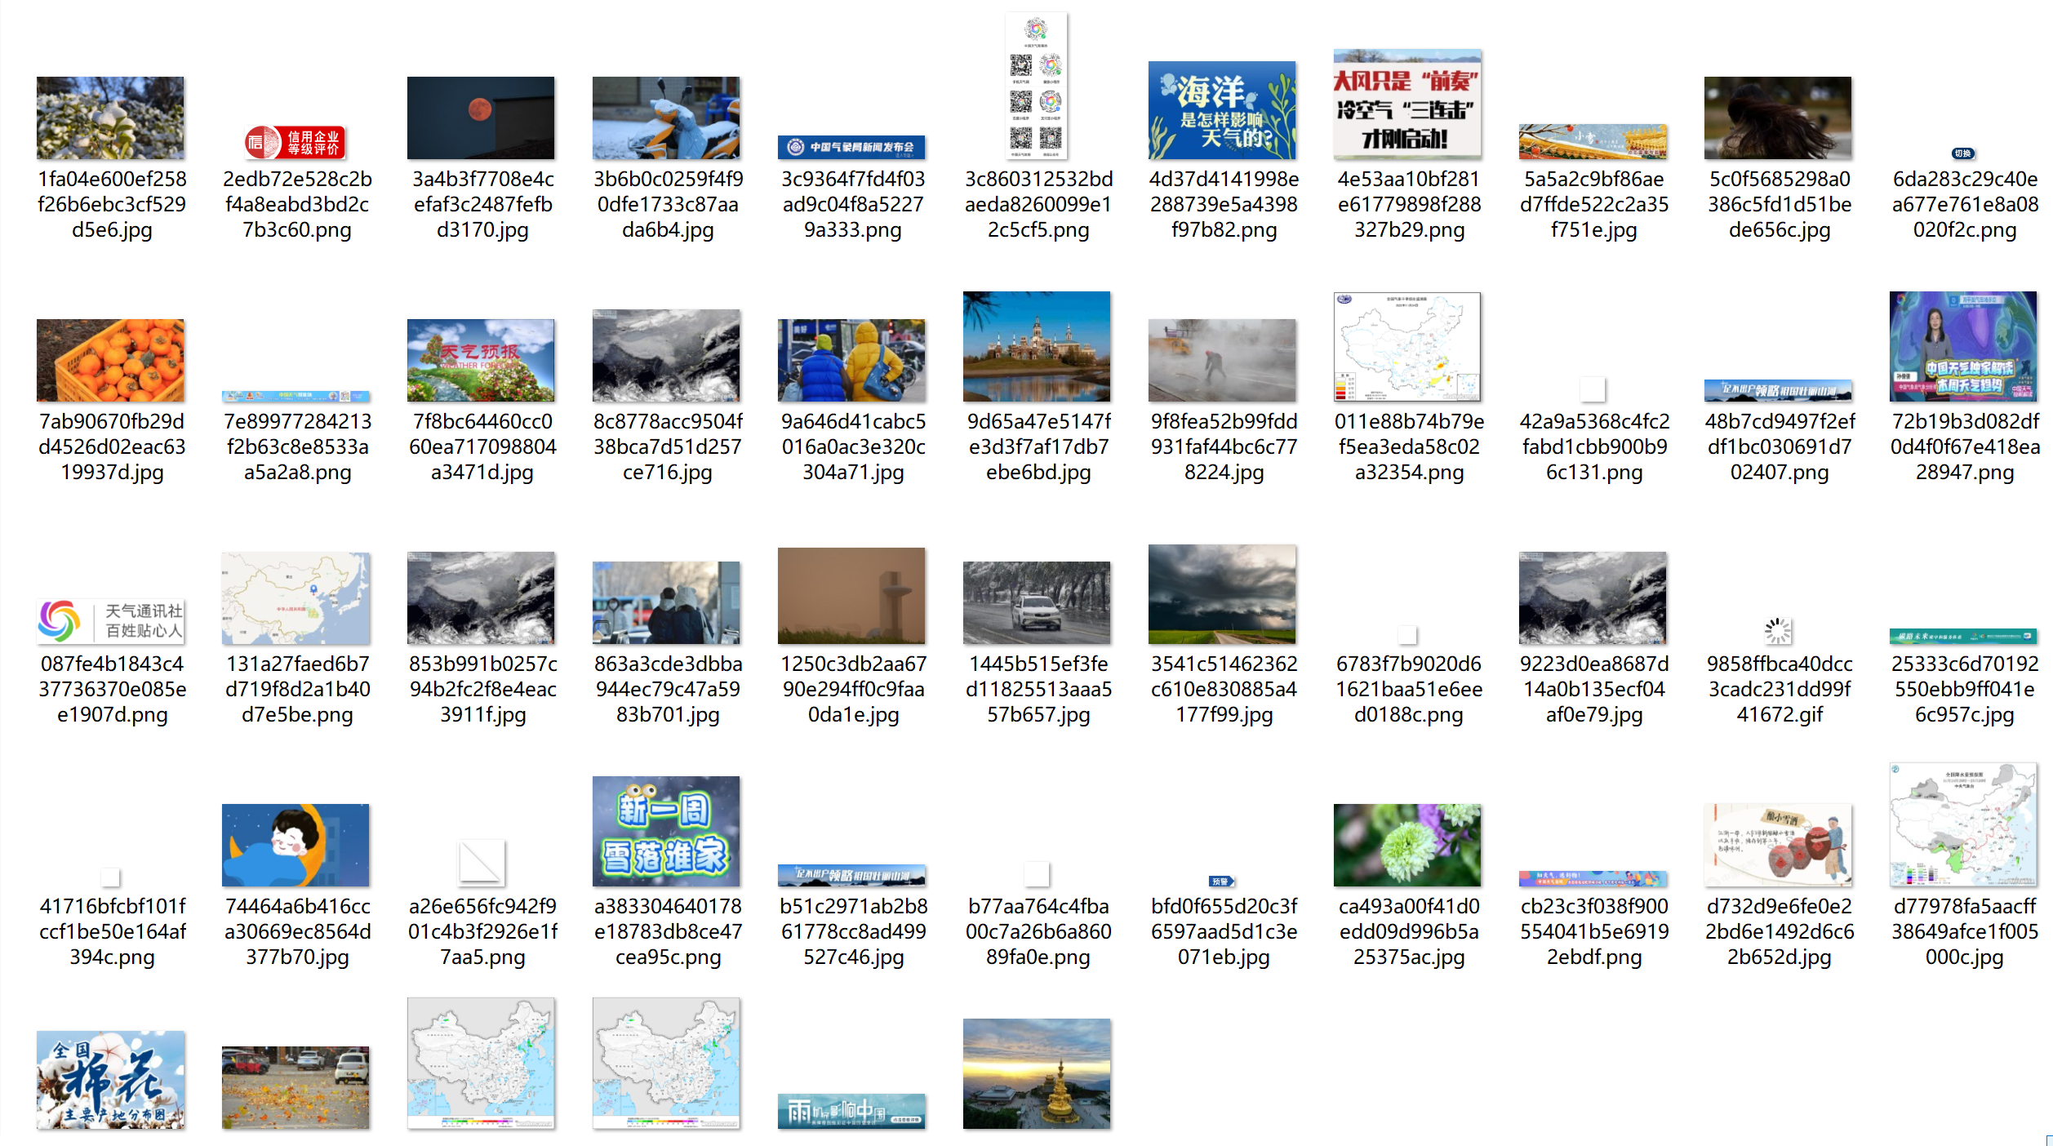Open the castle by the lake photo

[1037, 347]
